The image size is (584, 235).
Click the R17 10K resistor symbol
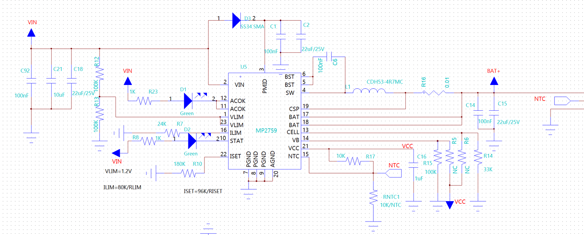pyautogui.click(x=354, y=161)
